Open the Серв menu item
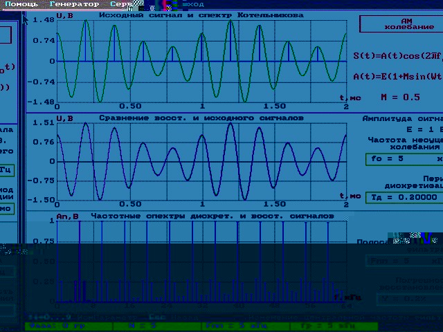 point(111,4)
